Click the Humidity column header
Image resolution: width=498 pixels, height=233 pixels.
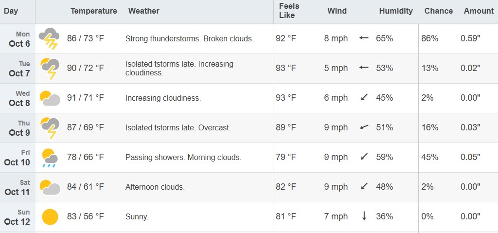click(x=395, y=11)
